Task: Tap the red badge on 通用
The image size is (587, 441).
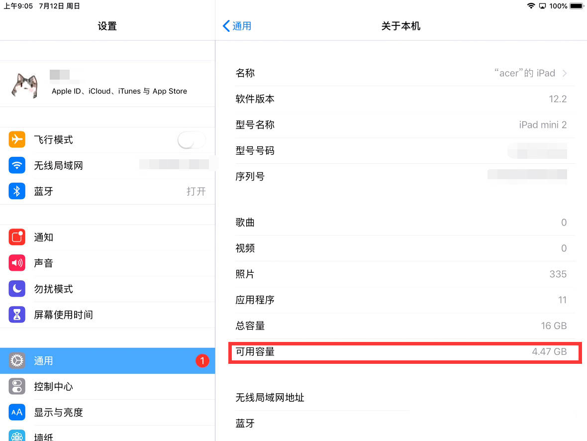Action: (x=202, y=361)
